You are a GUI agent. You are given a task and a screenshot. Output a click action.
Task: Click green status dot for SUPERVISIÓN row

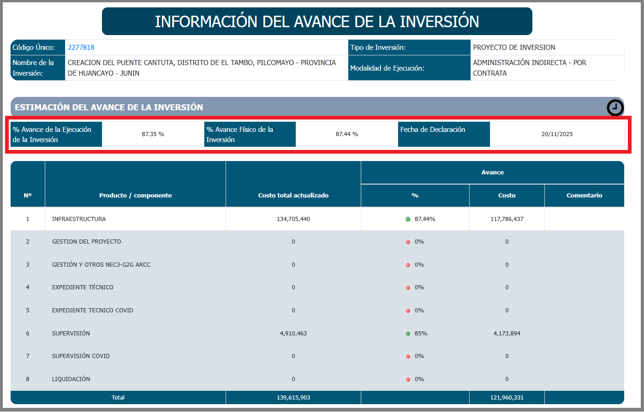click(x=408, y=334)
